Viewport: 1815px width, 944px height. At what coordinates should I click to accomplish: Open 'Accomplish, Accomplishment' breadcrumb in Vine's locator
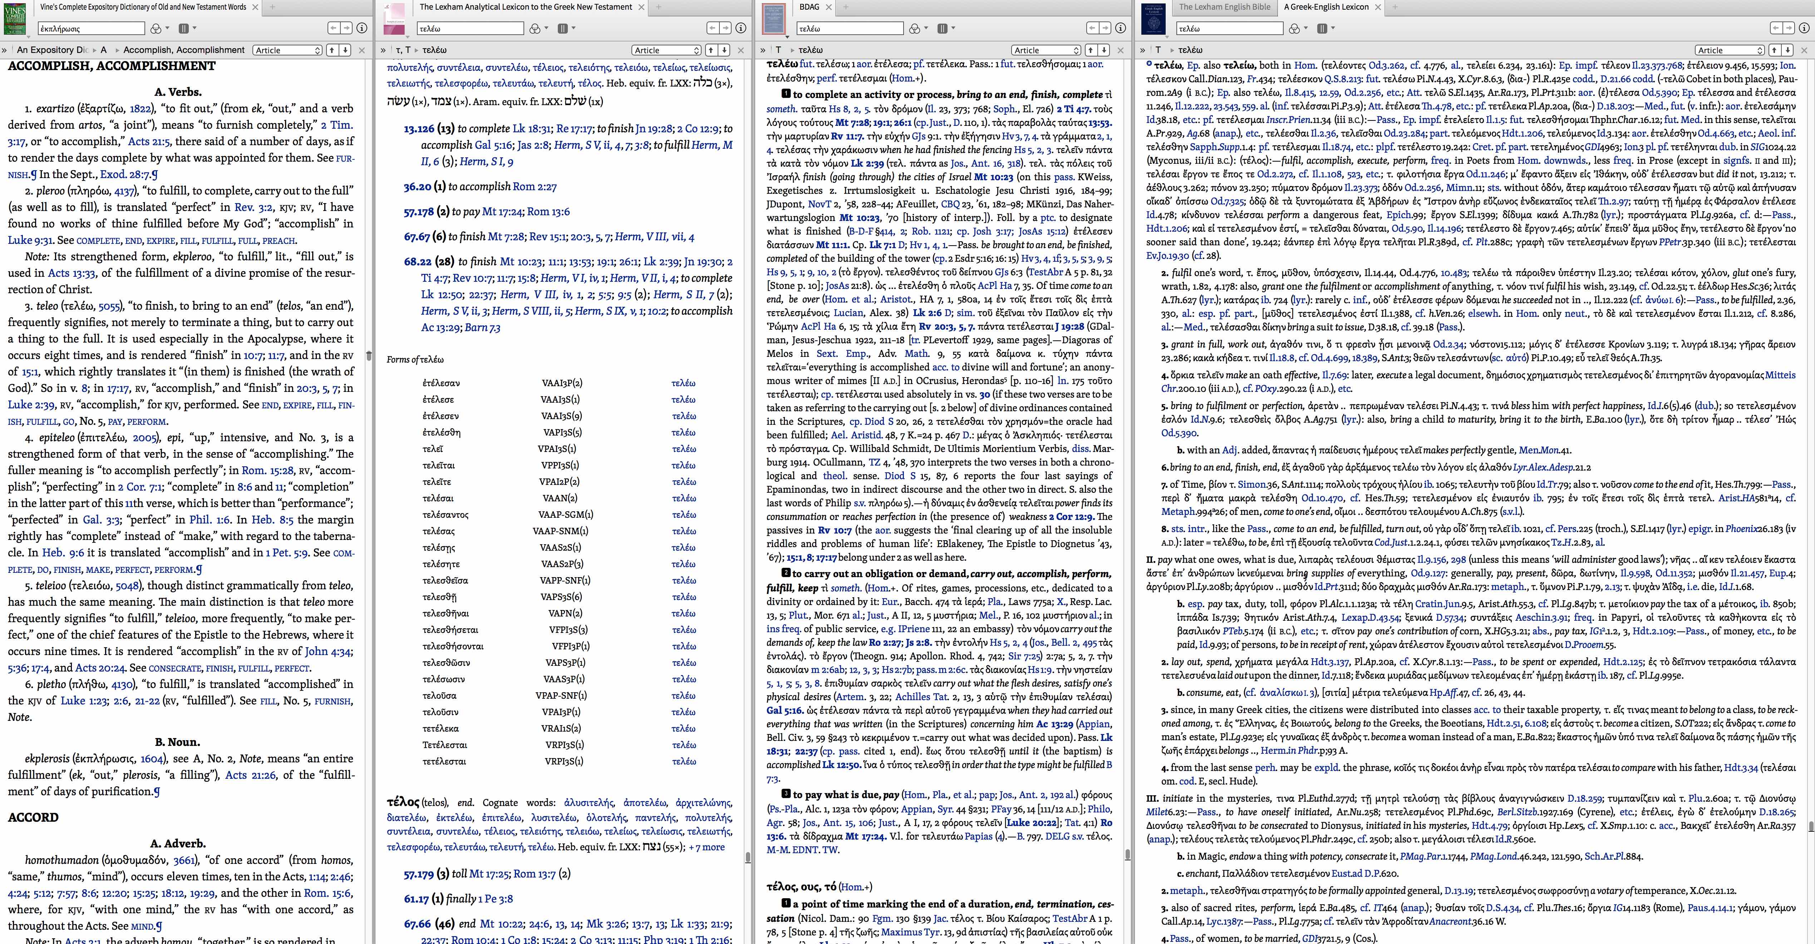coord(184,50)
